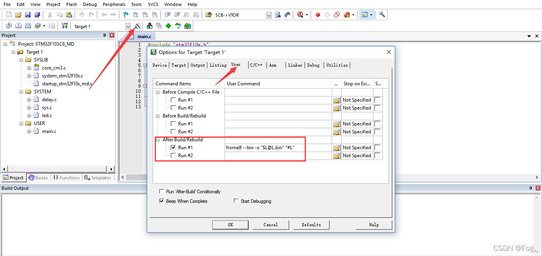Indent the selected lines
The width and height of the screenshot is (542, 256).
167,15
